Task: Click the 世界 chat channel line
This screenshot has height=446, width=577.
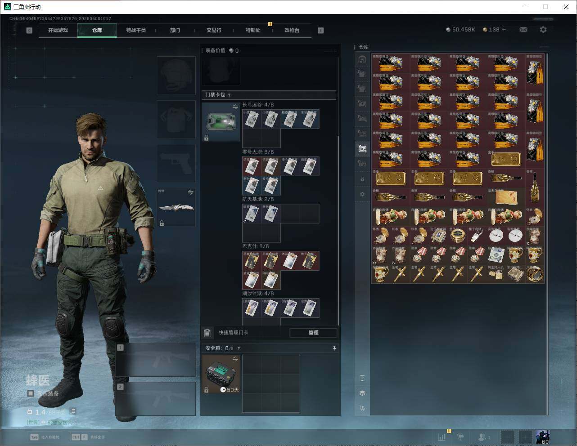Action: click(x=53, y=423)
